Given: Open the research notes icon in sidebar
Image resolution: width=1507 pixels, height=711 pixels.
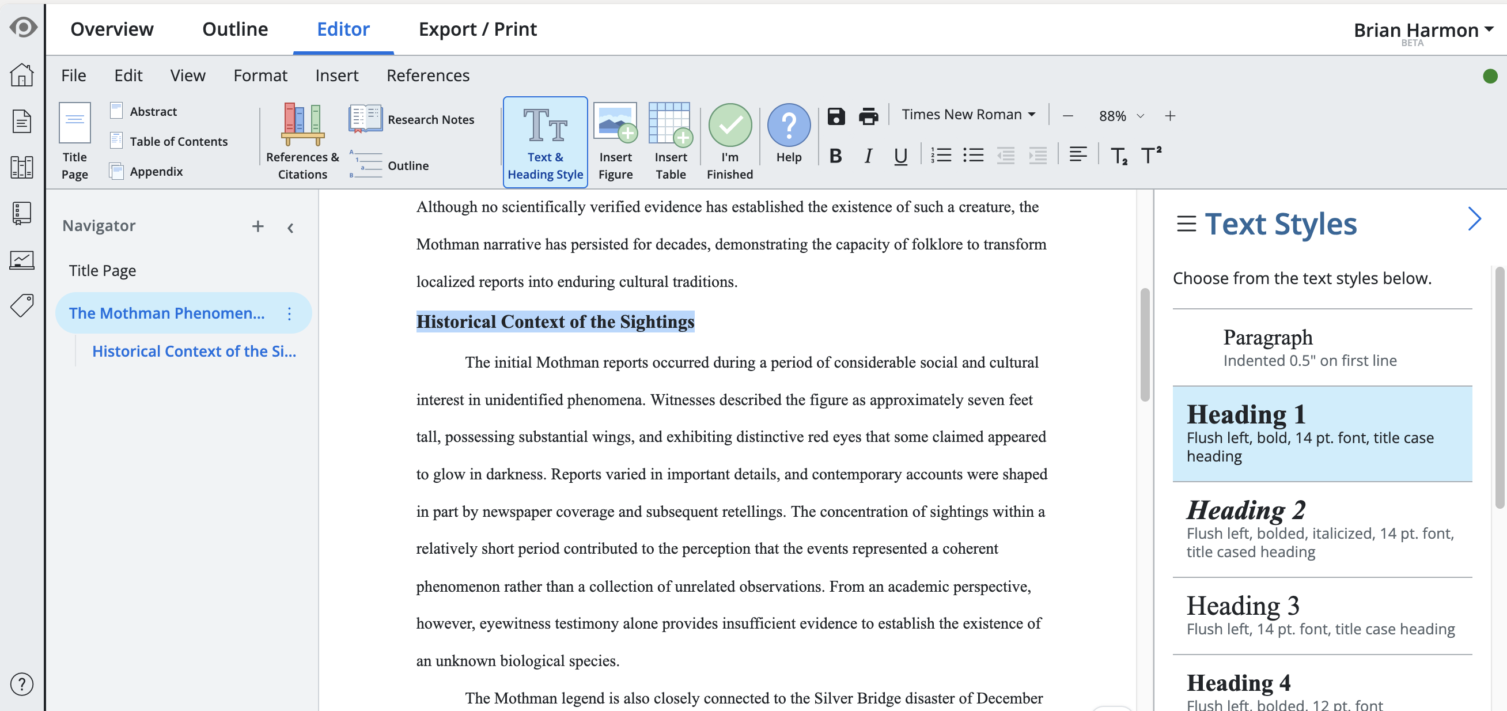Looking at the screenshot, I should [22, 213].
